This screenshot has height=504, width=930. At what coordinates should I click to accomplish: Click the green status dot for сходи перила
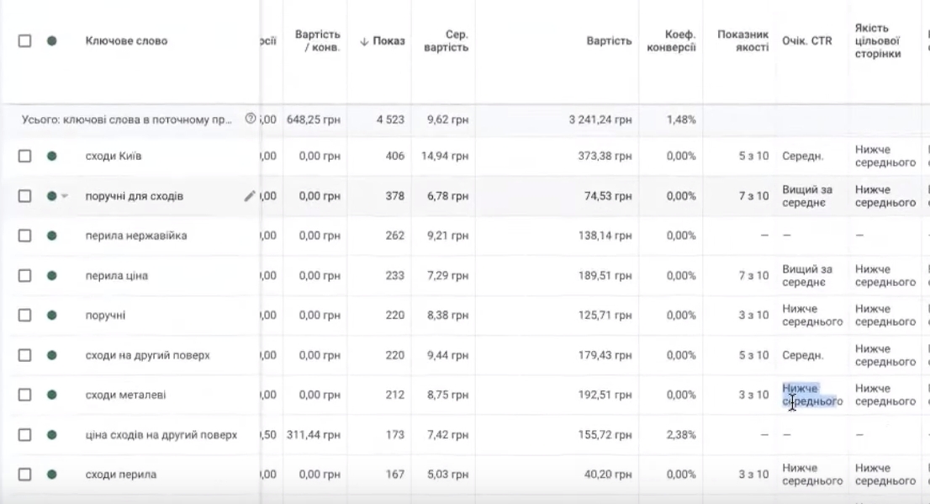click(x=51, y=475)
